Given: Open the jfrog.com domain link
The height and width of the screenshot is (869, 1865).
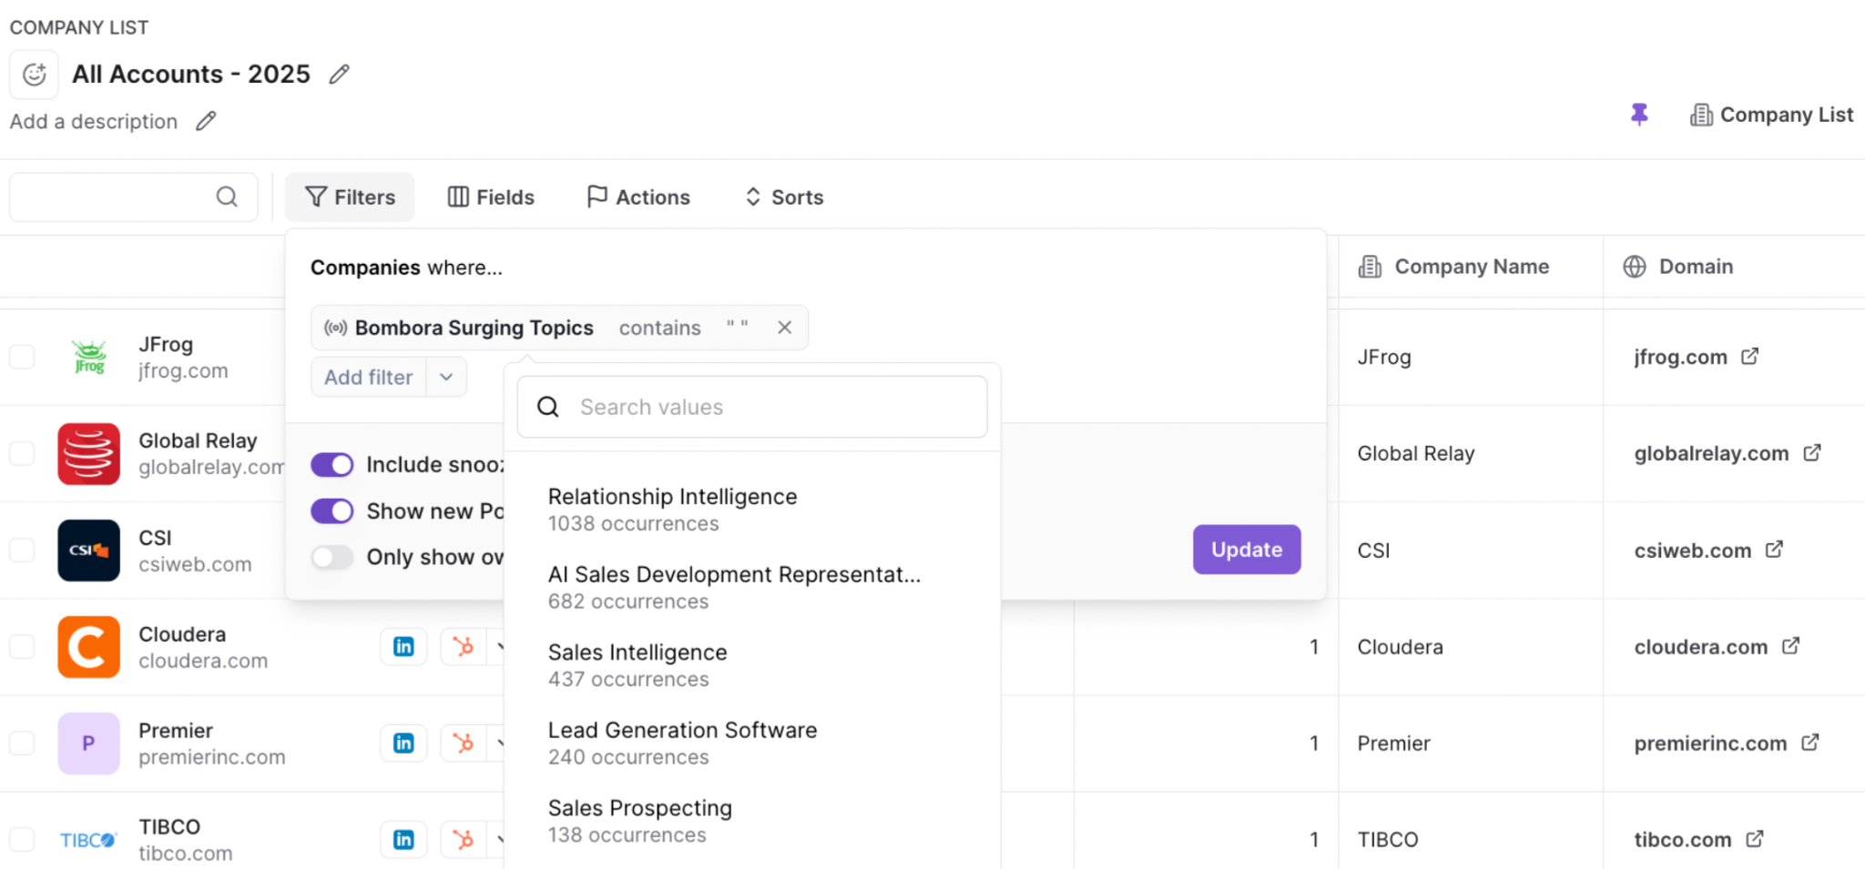Looking at the screenshot, I should (1680, 357).
